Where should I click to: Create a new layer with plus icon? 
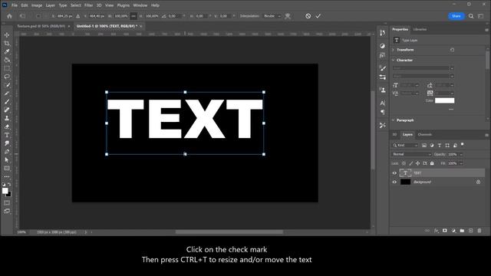470,231
